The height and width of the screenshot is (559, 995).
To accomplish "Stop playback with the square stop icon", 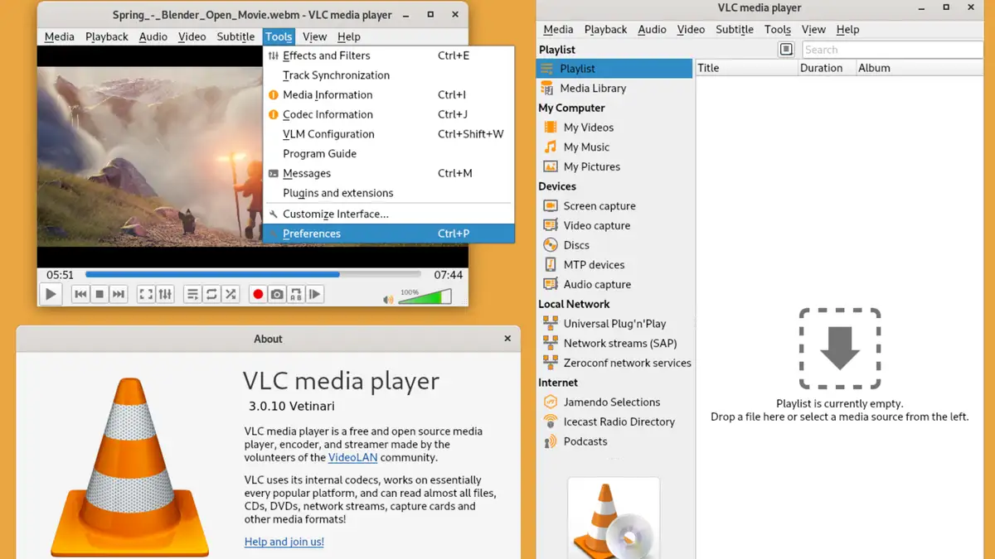I will (99, 294).
